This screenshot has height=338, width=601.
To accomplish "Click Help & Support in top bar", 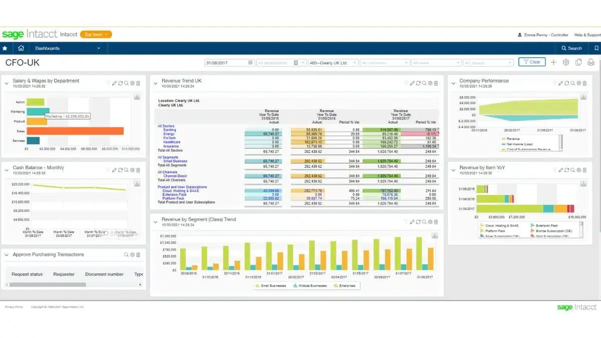I will point(587,35).
